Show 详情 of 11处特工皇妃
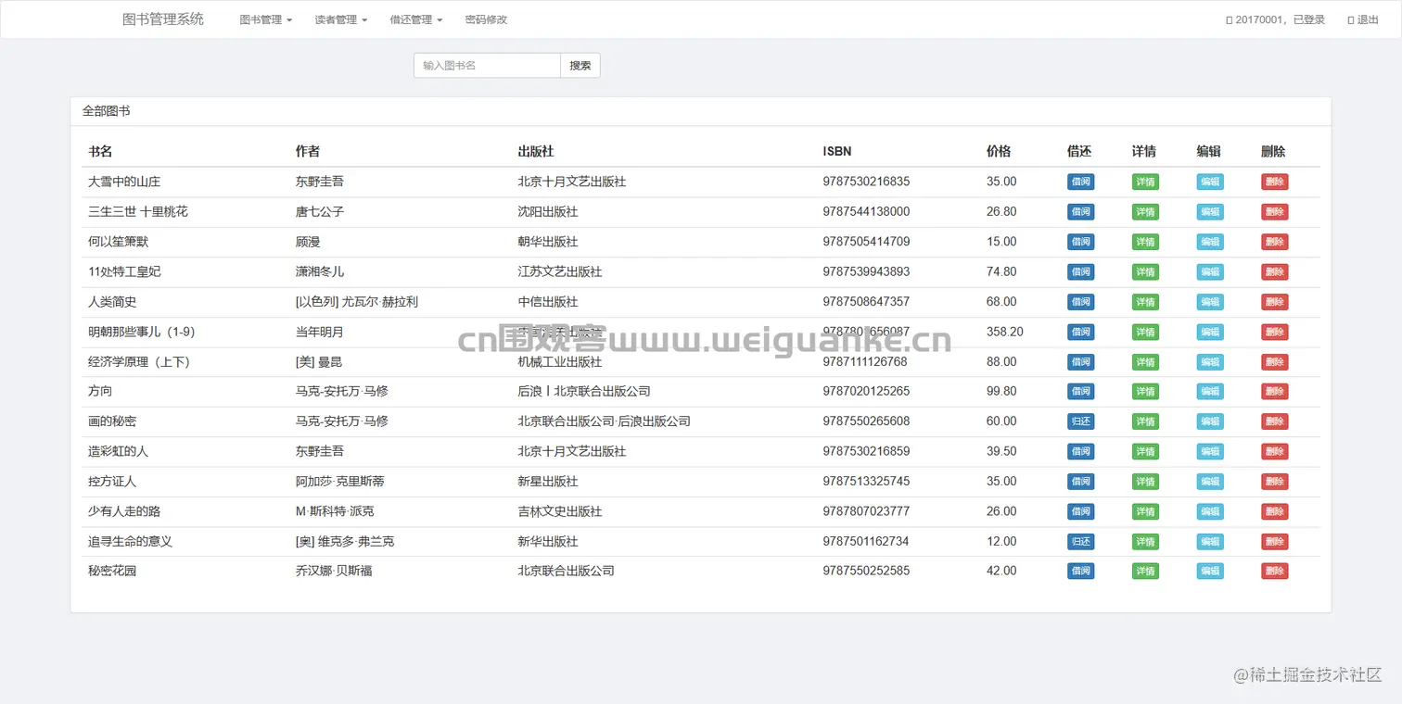 (1145, 272)
